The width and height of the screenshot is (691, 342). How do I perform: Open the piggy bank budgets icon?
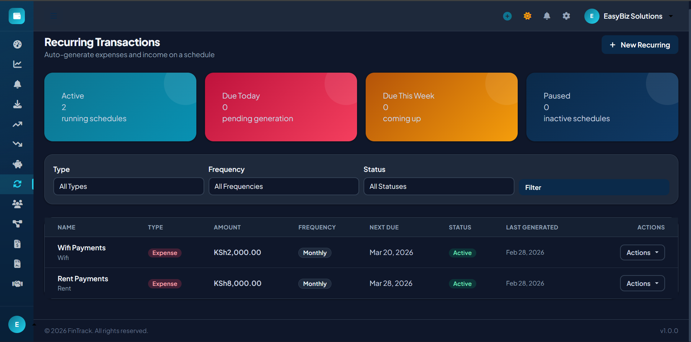tap(17, 164)
